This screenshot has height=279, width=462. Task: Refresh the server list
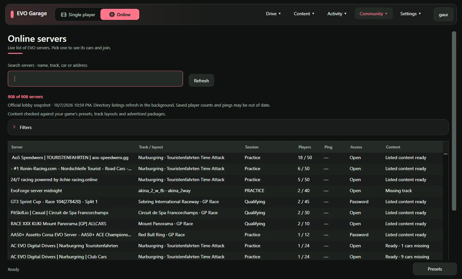(x=201, y=81)
